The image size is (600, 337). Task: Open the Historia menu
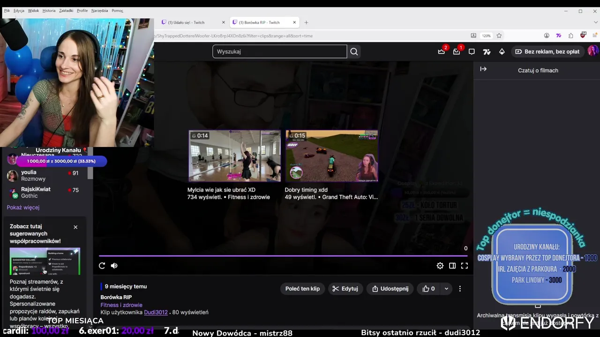pos(49,10)
